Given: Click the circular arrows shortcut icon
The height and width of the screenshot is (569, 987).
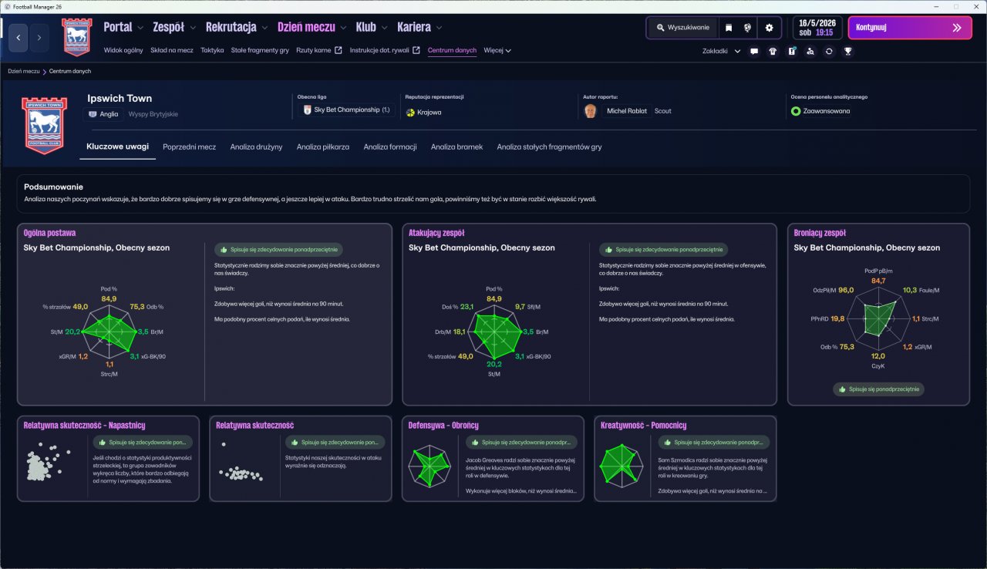Looking at the screenshot, I should tap(829, 52).
